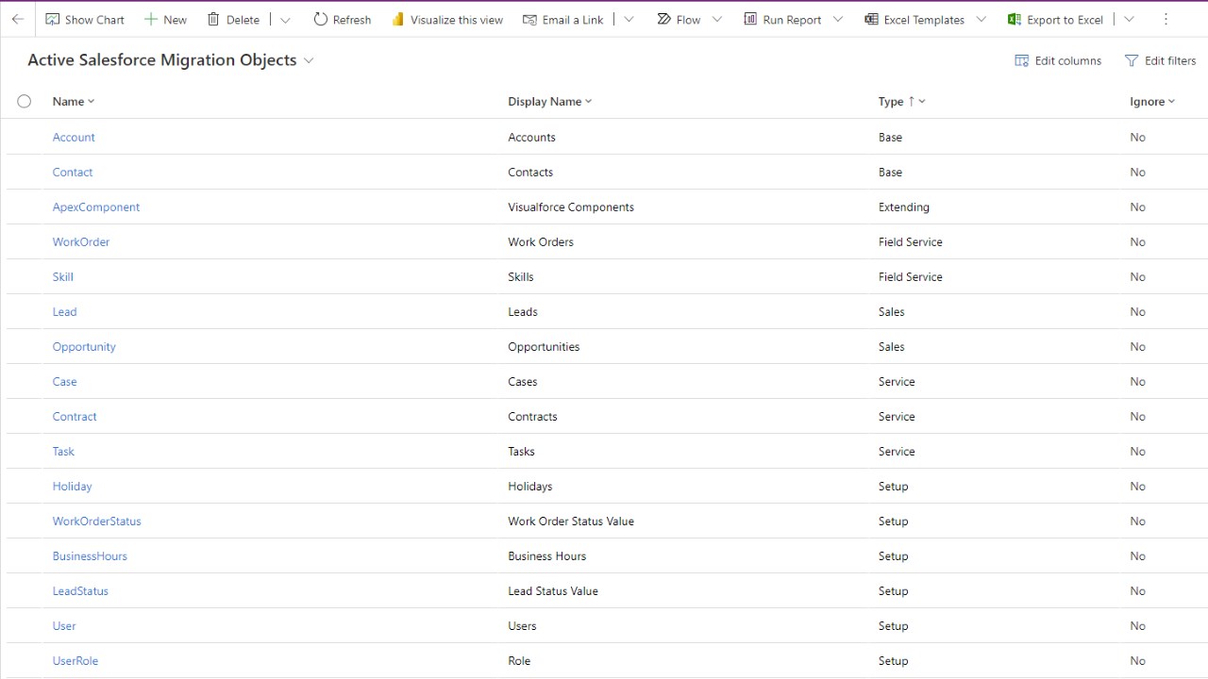Expand the Flow dropdown chevron

click(x=717, y=19)
